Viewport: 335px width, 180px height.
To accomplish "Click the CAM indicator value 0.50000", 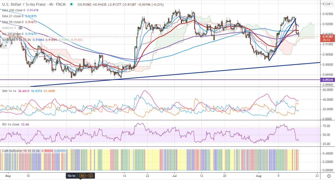I will coord(47,151).
